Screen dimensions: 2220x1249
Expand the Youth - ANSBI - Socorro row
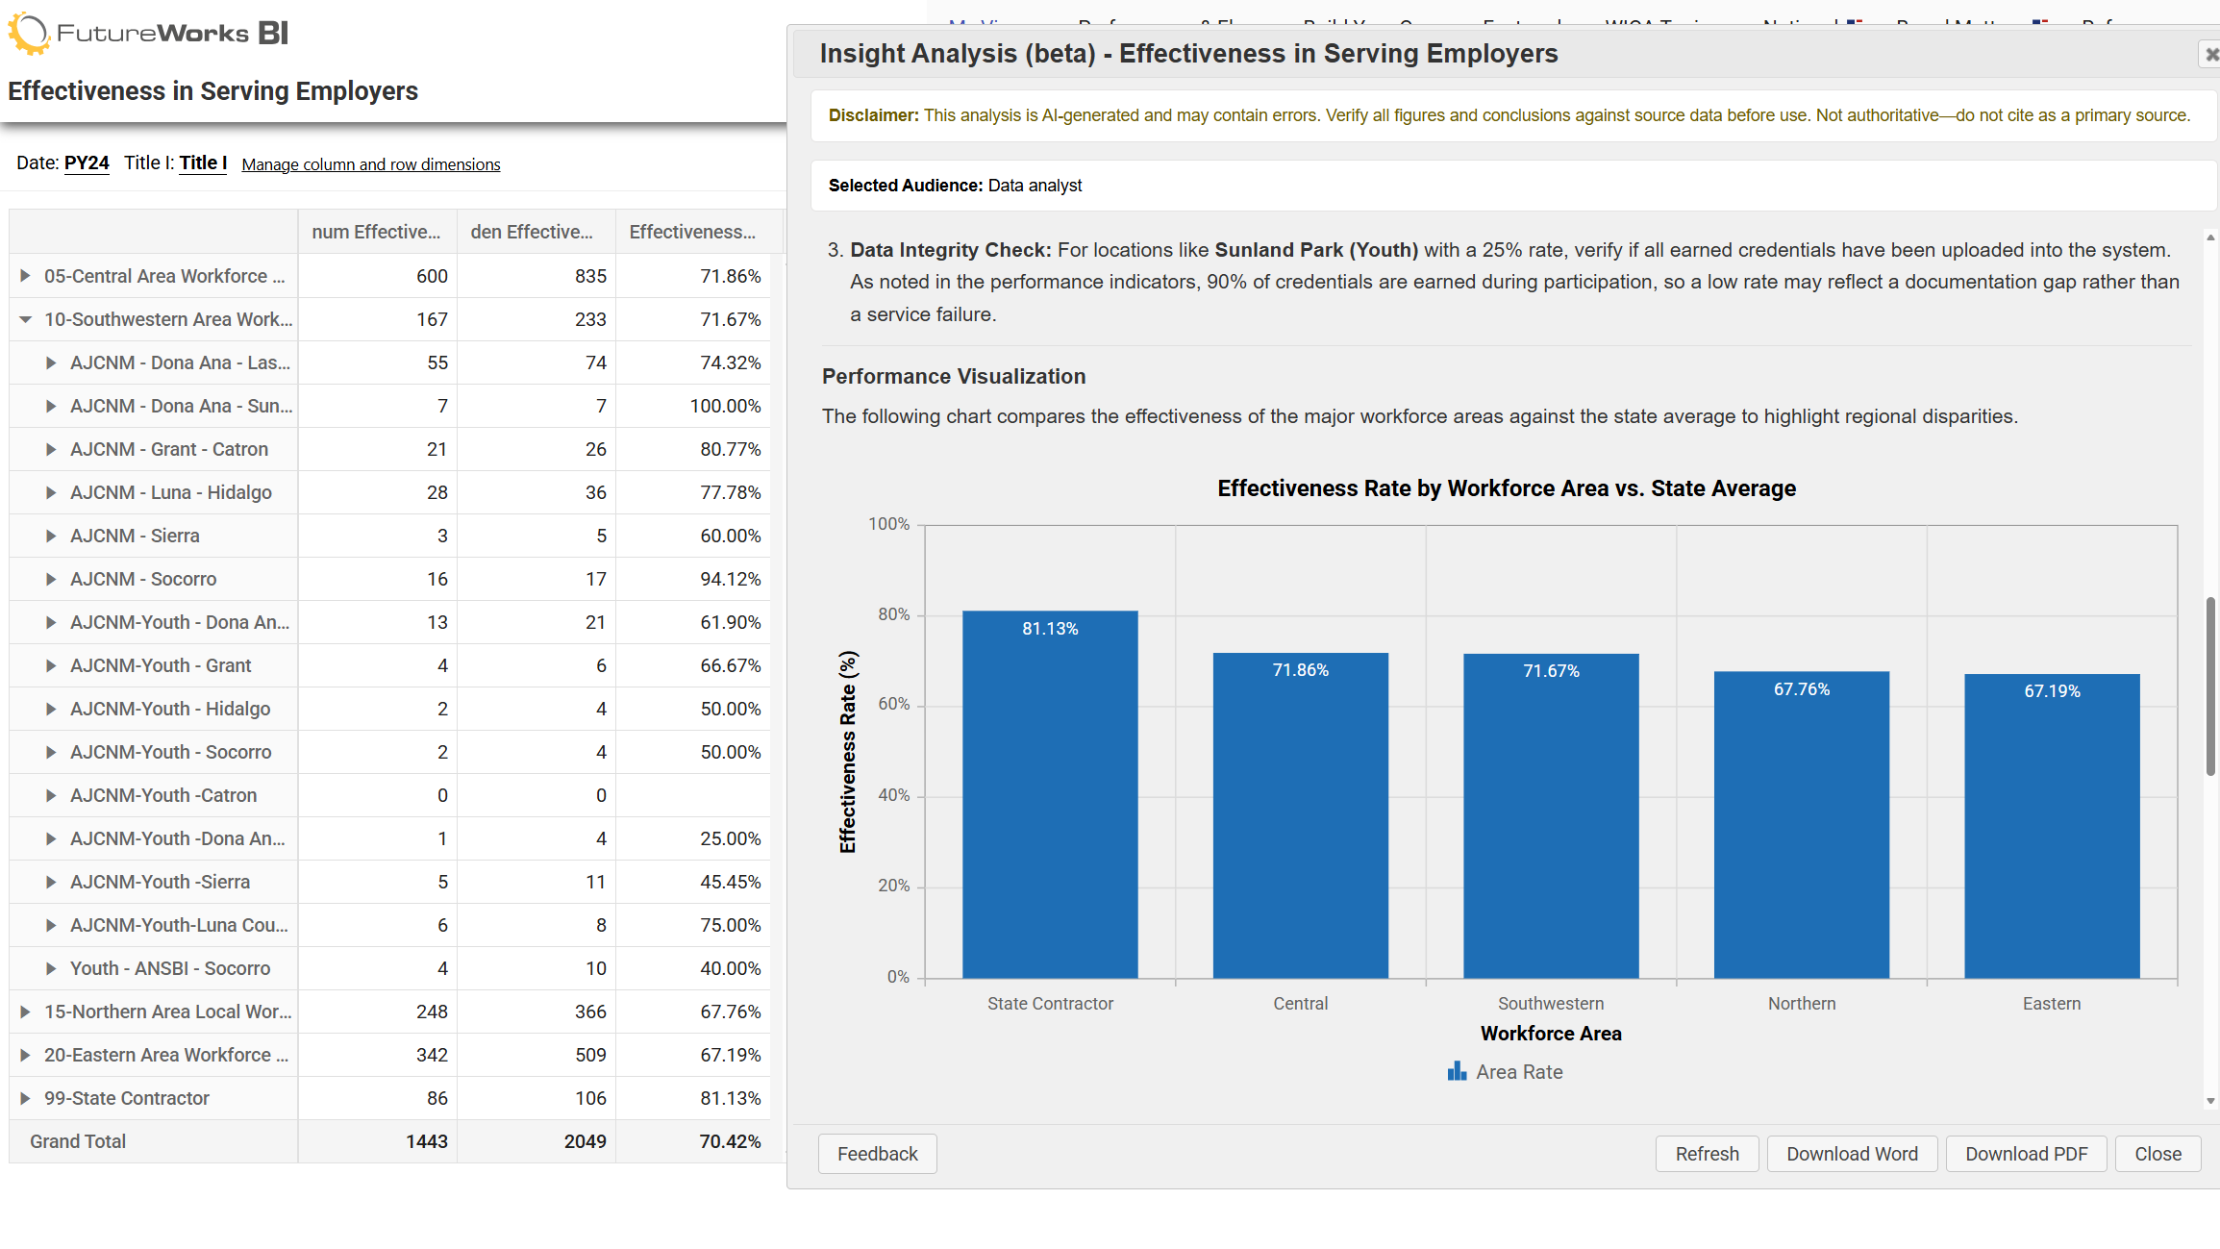pos(51,968)
